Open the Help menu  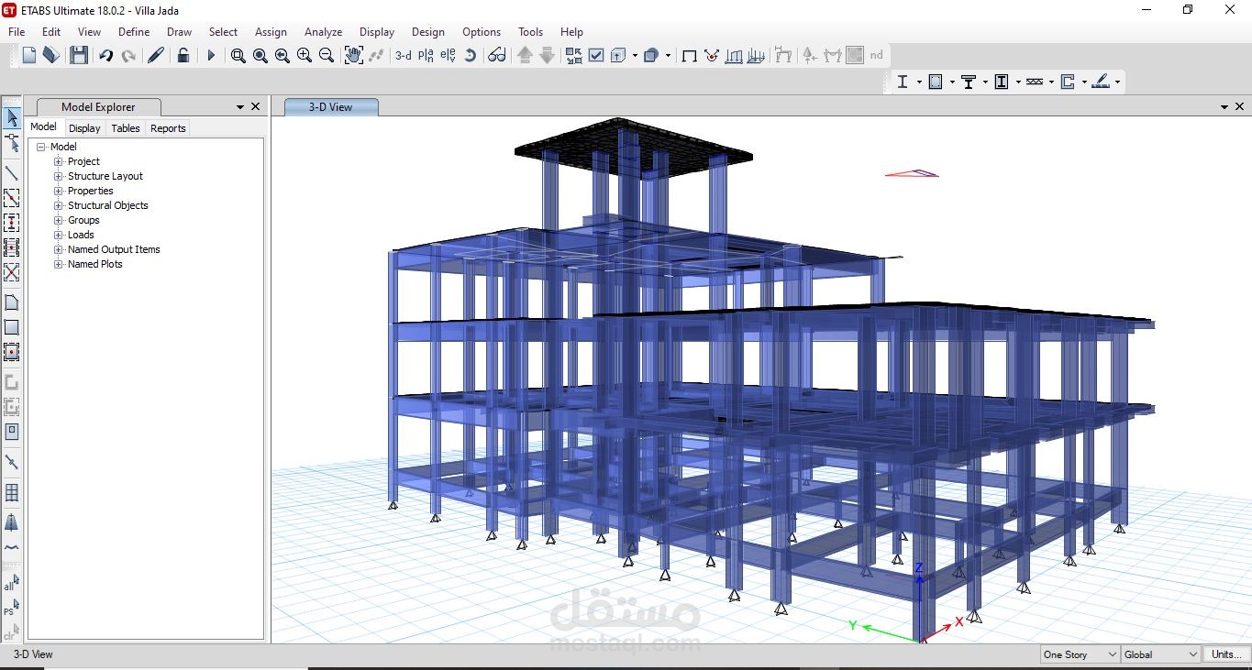[x=571, y=31]
